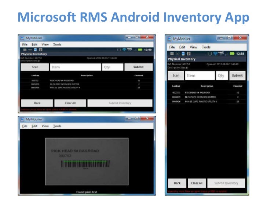Select row 0005479 in landscape inventory list
This screenshot has width=267, height=200.
[x=87, y=84]
